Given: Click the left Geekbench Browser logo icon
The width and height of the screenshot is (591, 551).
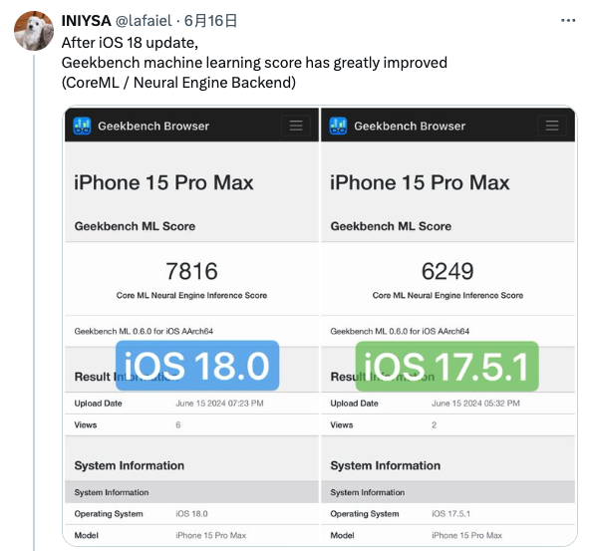Looking at the screenshot, I should pos(82,126).
